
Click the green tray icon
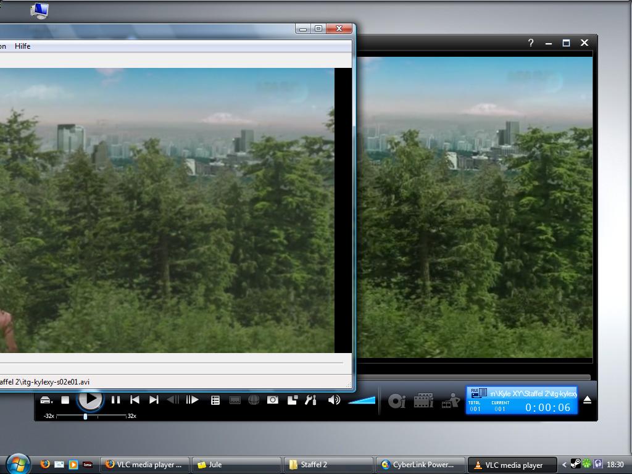(x=588, y=464)
